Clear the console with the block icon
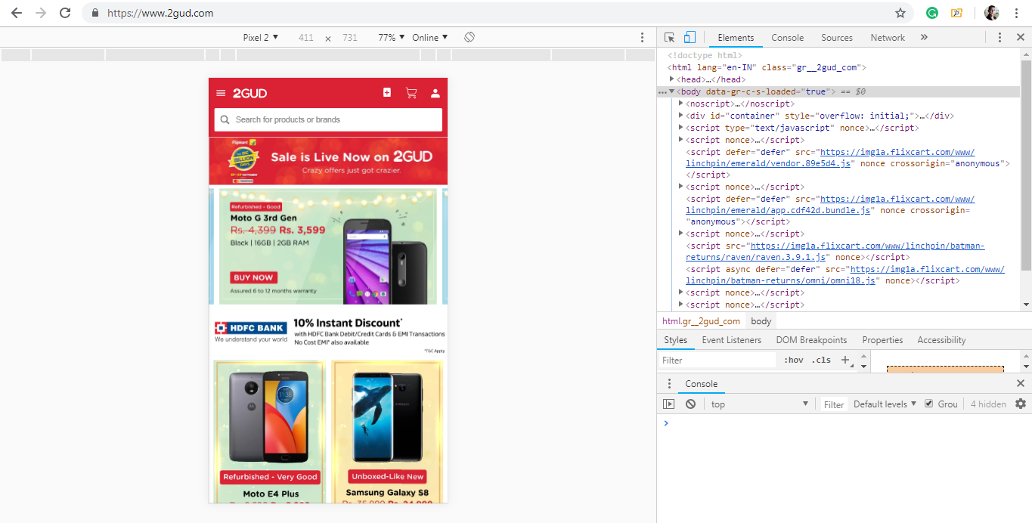The height and width of the screenshot is (523, 1032). click(690, 404)
